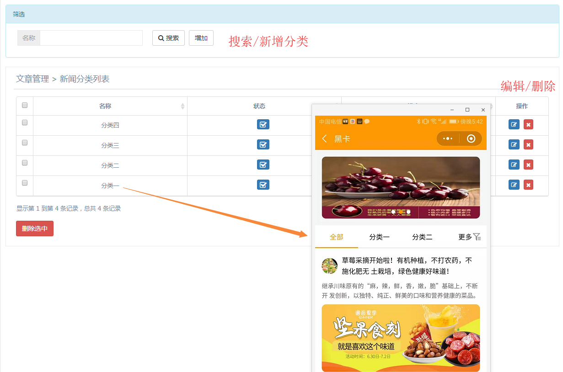Open the 更多 filter in phone preview
Screen dimensions: 563x372
coord(470,237)
